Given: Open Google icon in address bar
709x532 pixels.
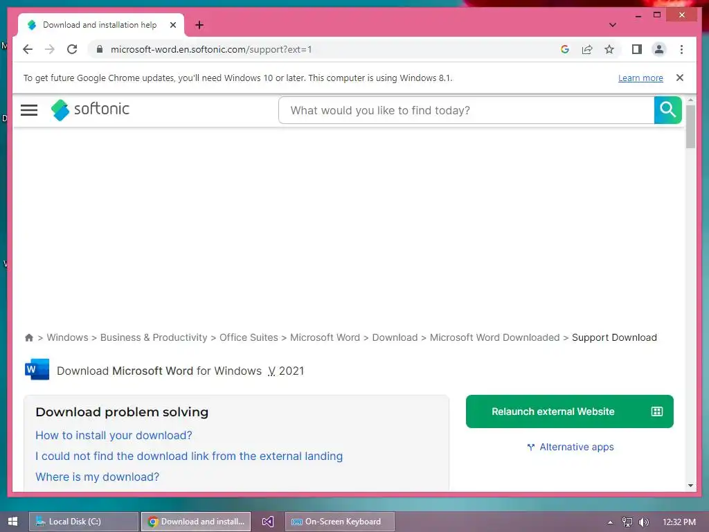Looking at the screenshot, I should click(565, 49).
